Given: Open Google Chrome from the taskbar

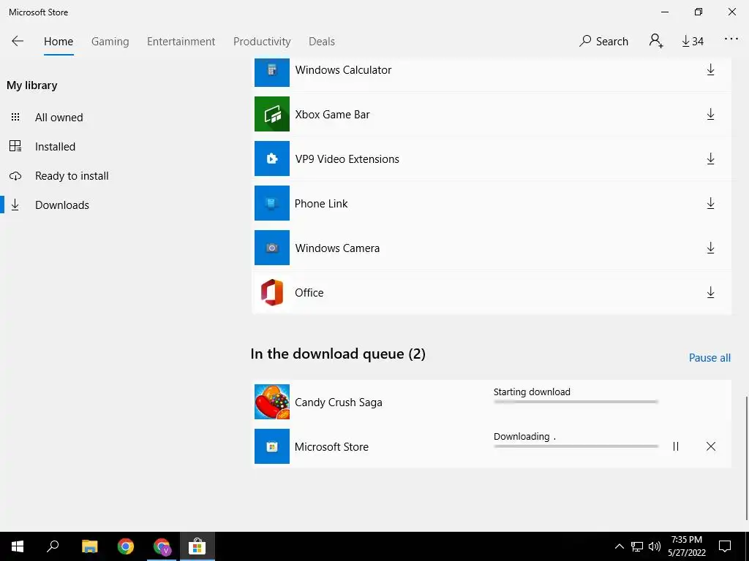Looking at the screenshot, I should (126, 546).
